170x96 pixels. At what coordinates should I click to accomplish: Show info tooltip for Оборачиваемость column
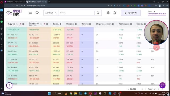point(113,24)
